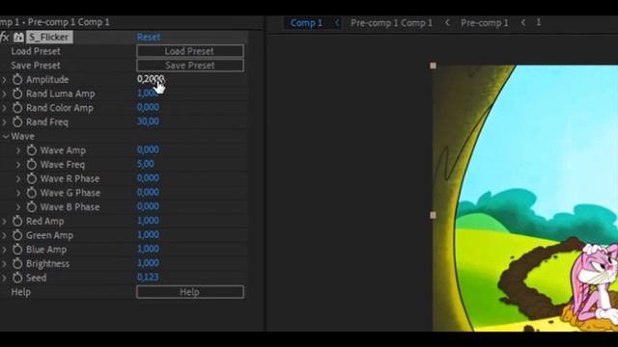Screen dimensions: 618x347
Task: Select the left-middle layer transform handle
Action: pyautogui.click(x=433, y=215)
